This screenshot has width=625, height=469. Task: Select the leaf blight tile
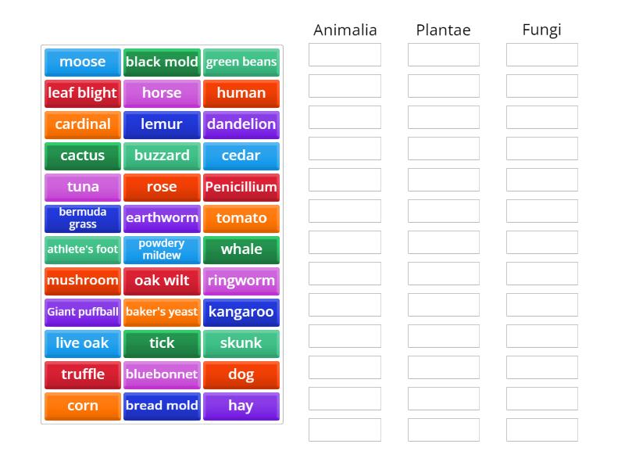82,93
